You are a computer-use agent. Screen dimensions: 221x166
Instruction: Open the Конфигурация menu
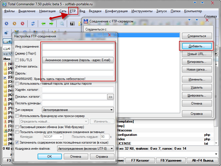tap(116, 11)
